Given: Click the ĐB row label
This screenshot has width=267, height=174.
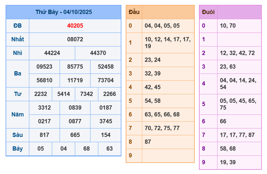Looking at the screenshot, I should click(18, 26).
